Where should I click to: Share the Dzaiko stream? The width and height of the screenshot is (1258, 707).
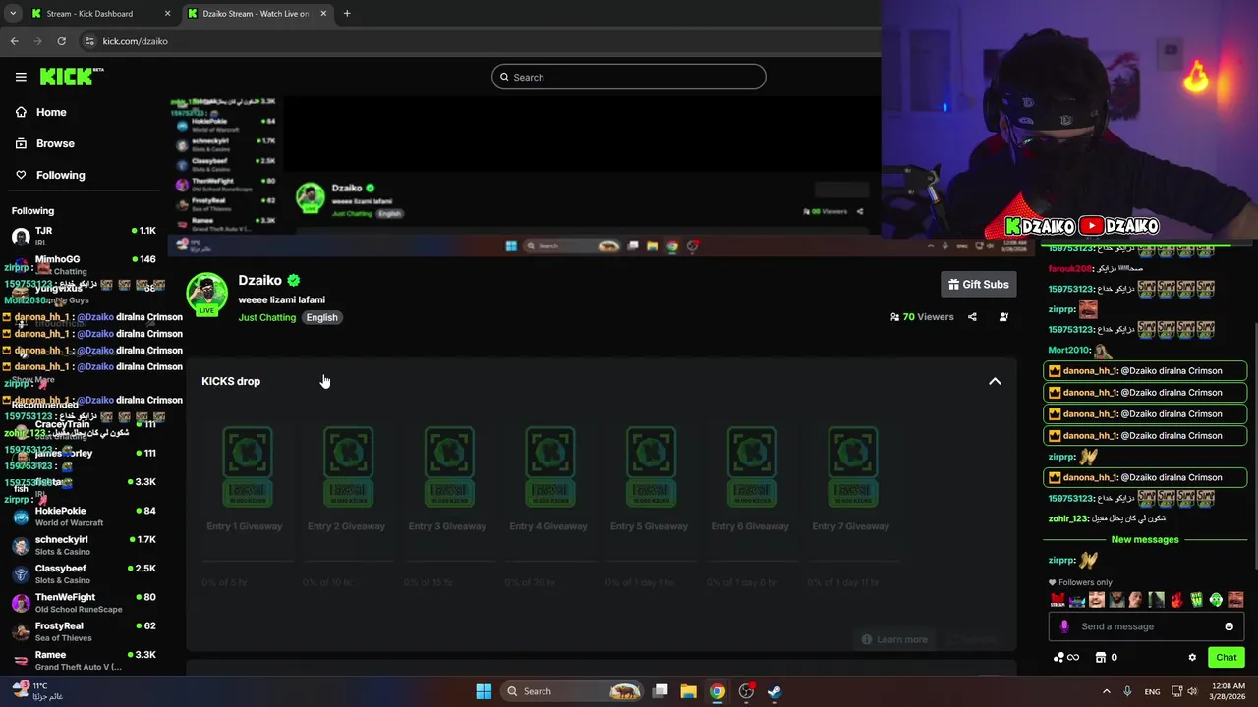[x=972, y=317]
